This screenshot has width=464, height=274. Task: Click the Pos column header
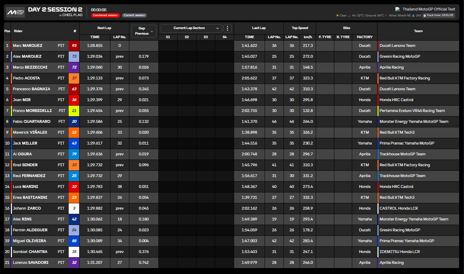click(x=7, y=31)
